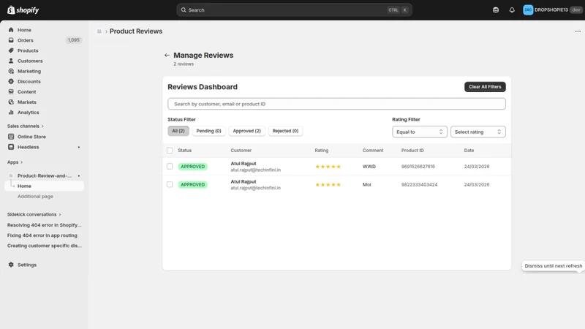Open the Select rating dropdown
The image size is (585, 329).
(x=478, y=132)
